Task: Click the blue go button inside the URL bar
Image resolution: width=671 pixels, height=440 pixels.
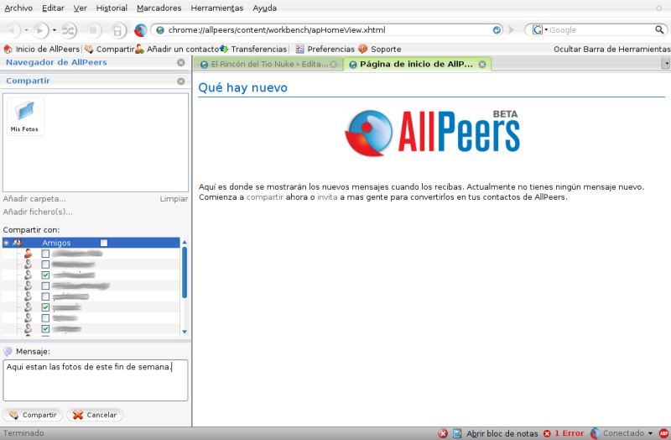Action: (497, 30)
